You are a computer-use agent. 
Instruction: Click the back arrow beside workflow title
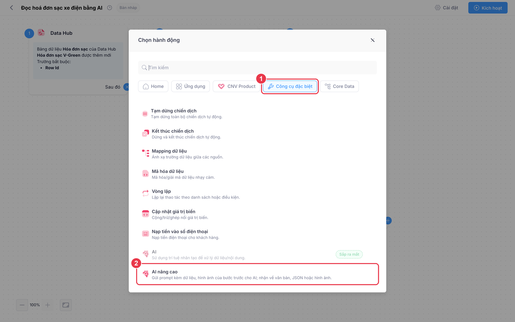coord(12,8)
